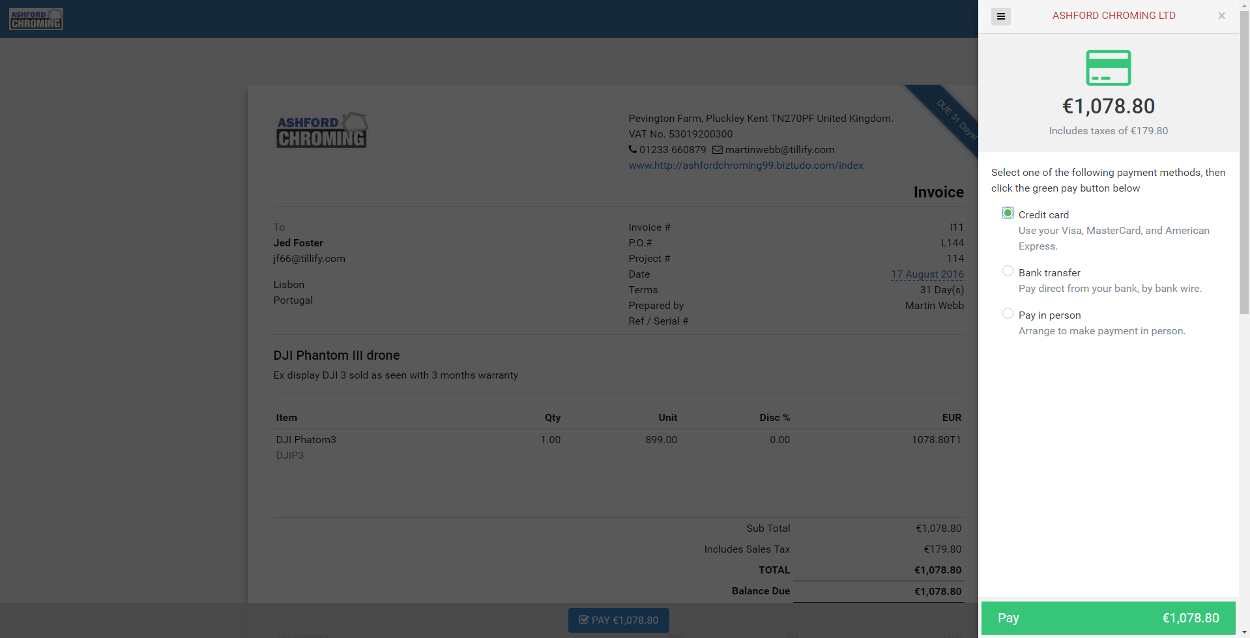
Task: Open the ashfordchroming99.biztudo.com website link
Action: 746,166
